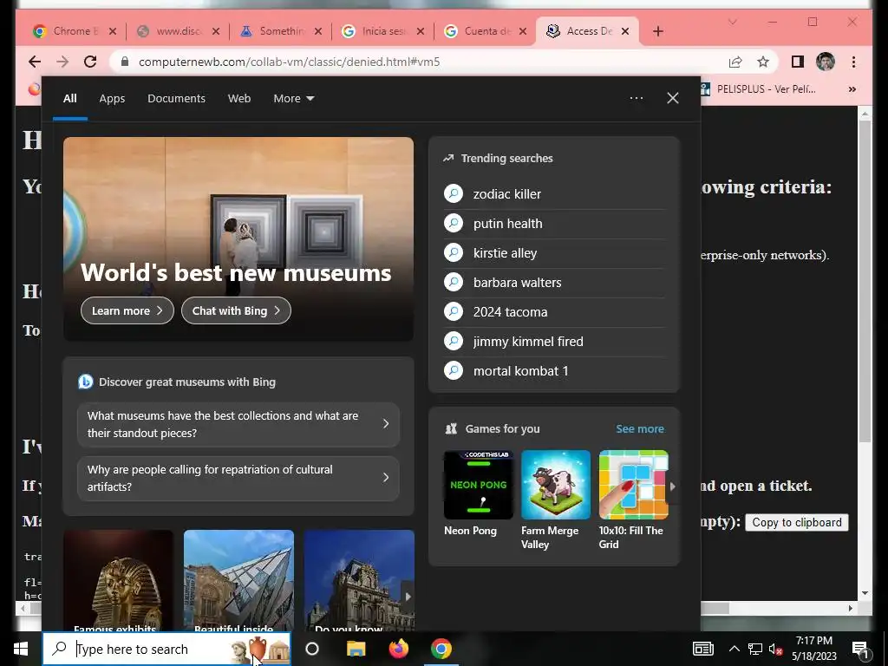888x666 pixels.
Task: Open the Beautiful inside museum card
Action: [x=238, y=580]
